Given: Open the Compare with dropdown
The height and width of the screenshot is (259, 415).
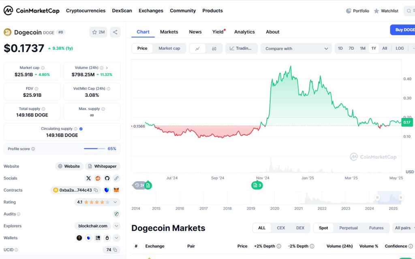Looking at the screenshot, I should tap(296, 49).
